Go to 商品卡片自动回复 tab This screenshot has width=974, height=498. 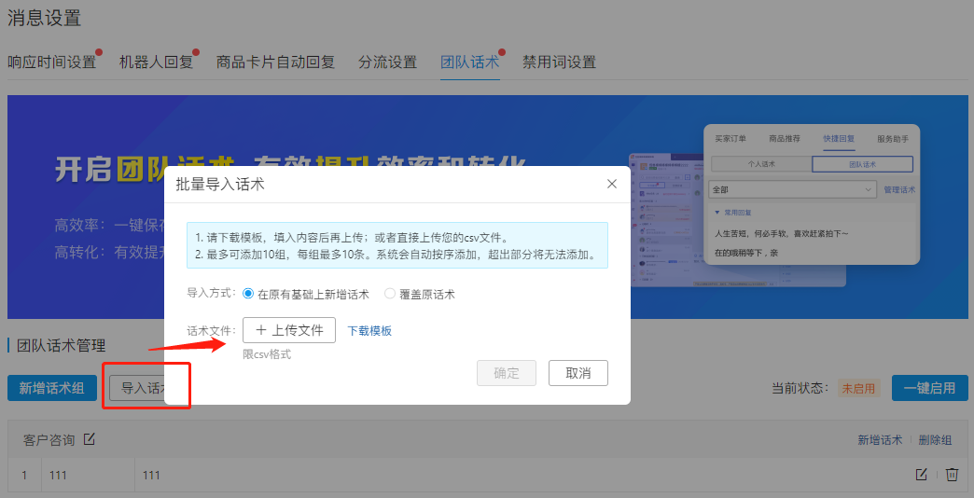275,62
